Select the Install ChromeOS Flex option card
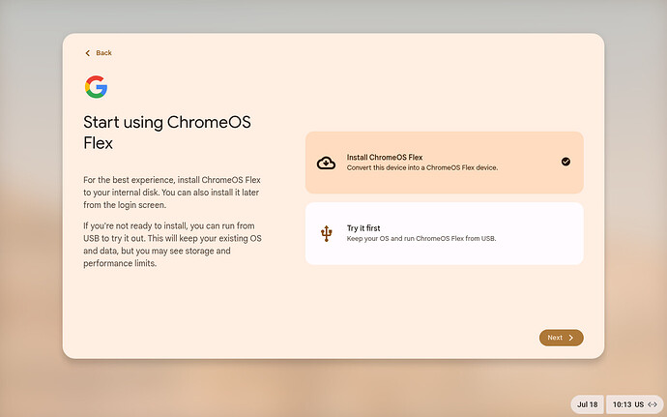Viewport: 667px width, 417px height. [444, 163]
